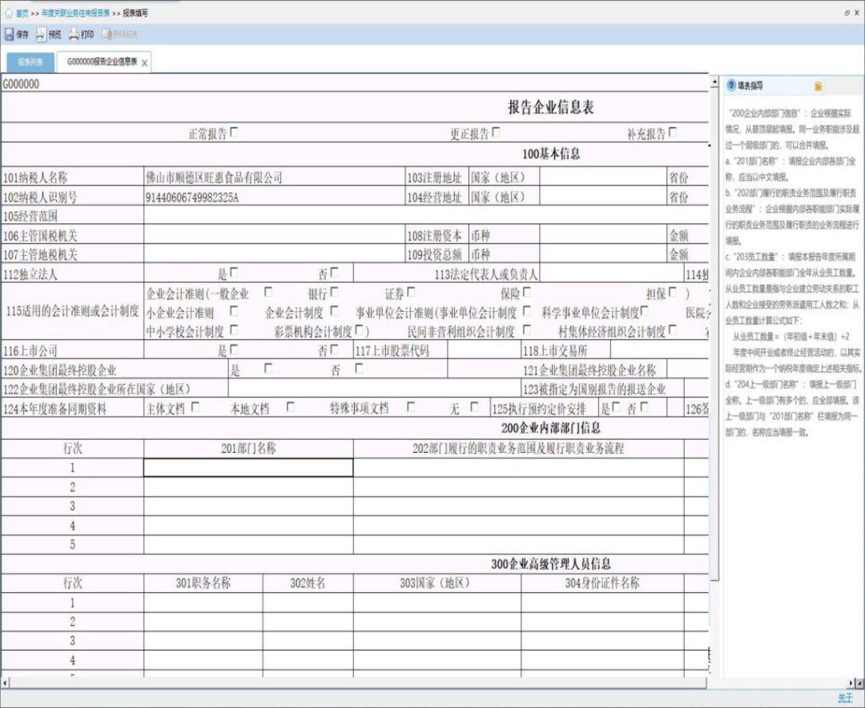865x708 pixels.
Task: Tick 是 for 112独立法人
Action: coord(234,272)
